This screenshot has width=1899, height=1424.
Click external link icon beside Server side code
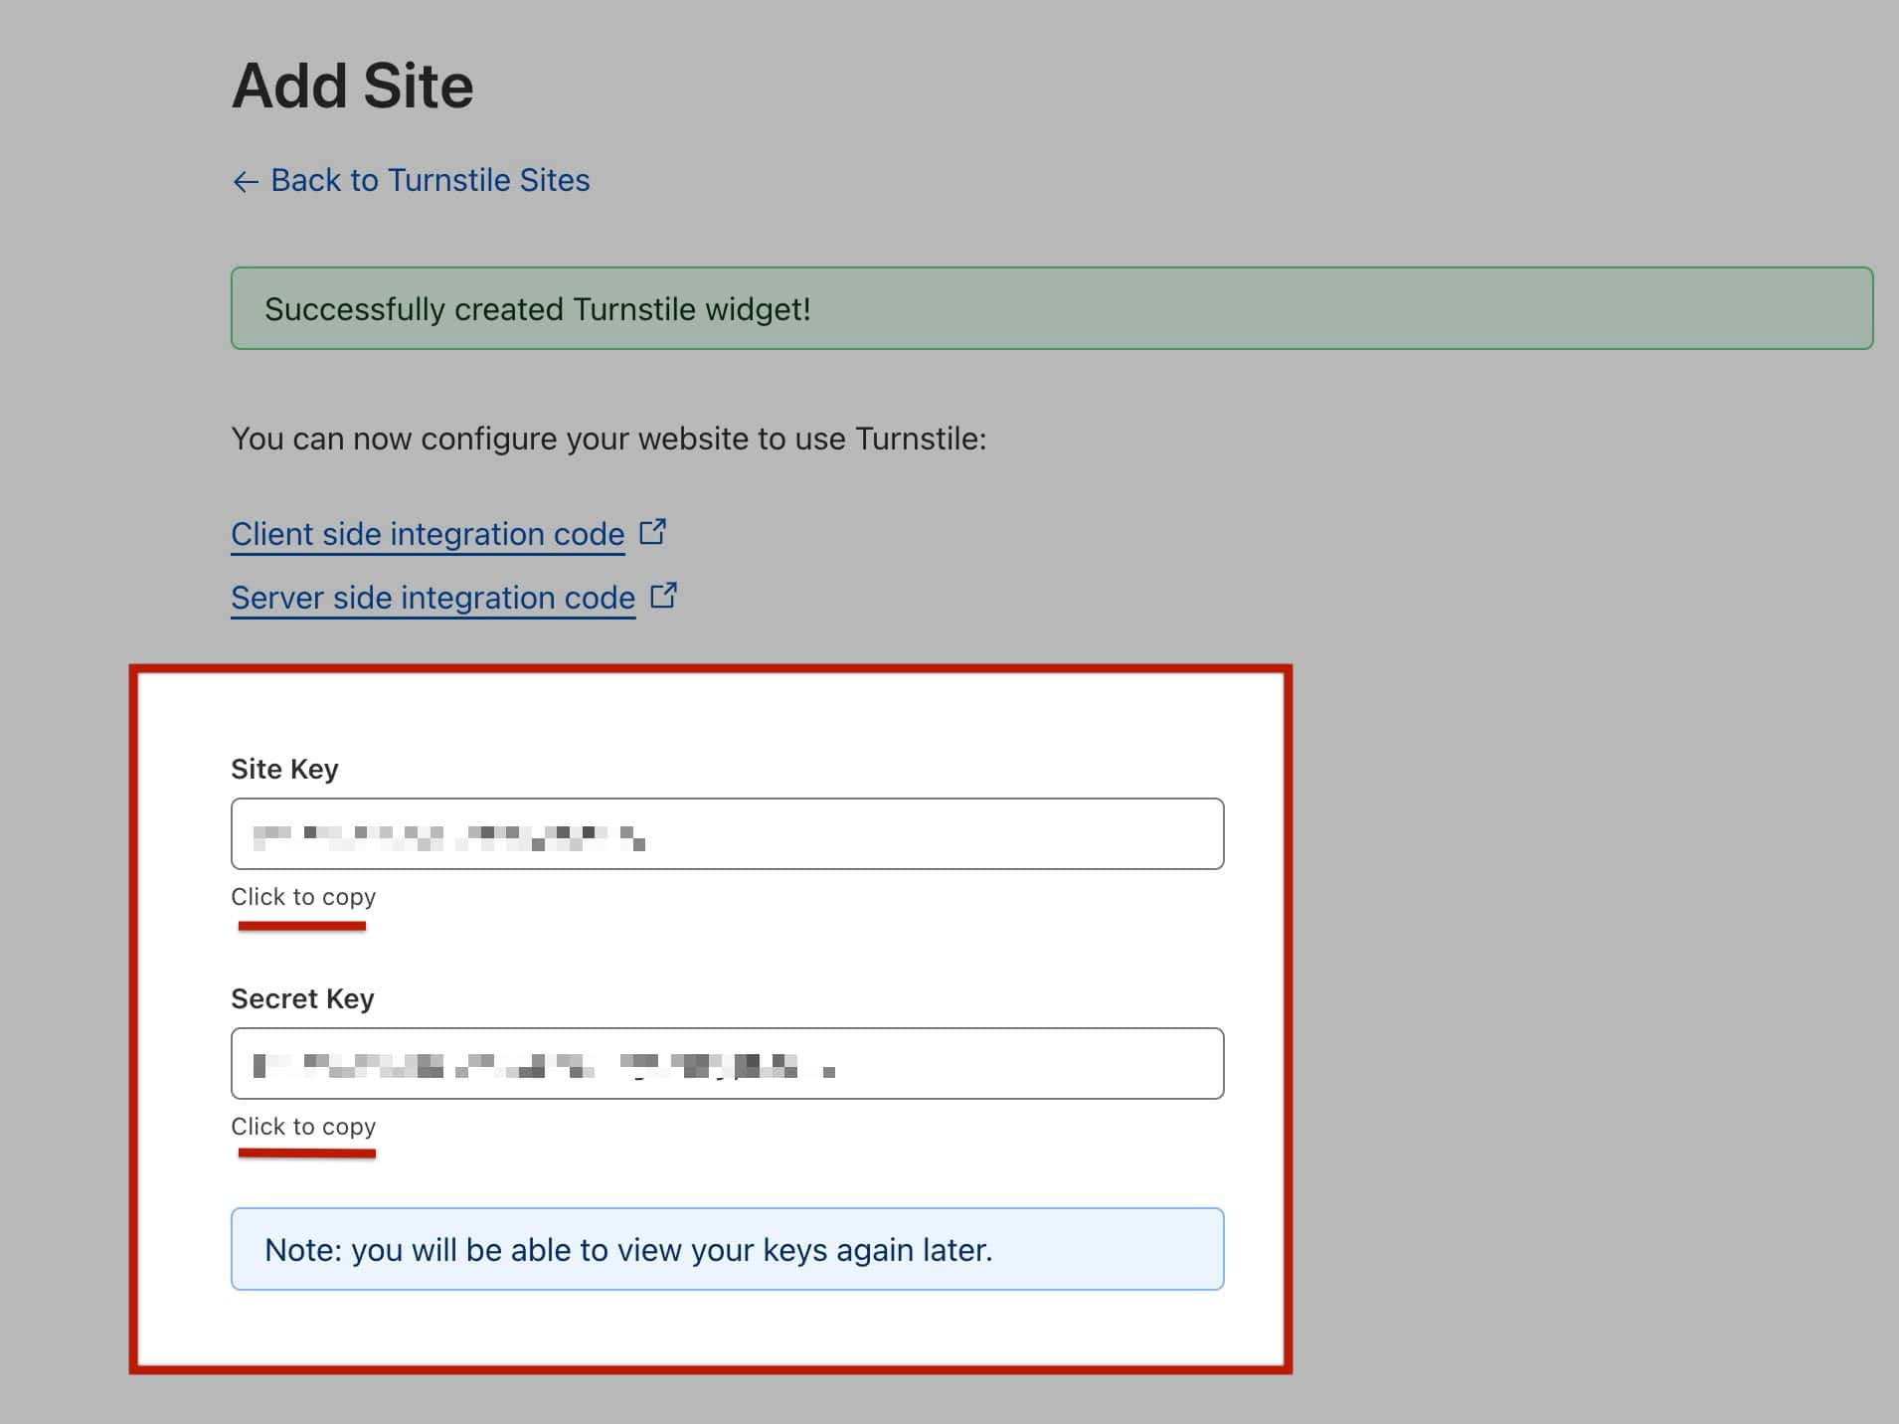point(663,596)
